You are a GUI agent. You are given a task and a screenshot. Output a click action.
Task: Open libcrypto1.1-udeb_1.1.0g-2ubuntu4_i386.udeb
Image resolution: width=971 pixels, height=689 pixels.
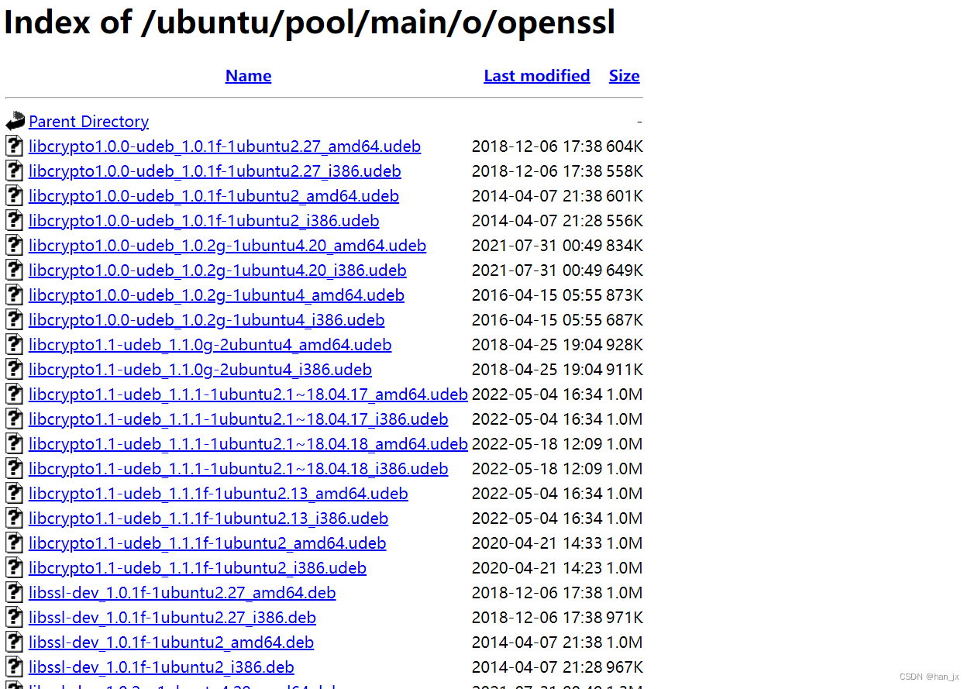[199, 369]
